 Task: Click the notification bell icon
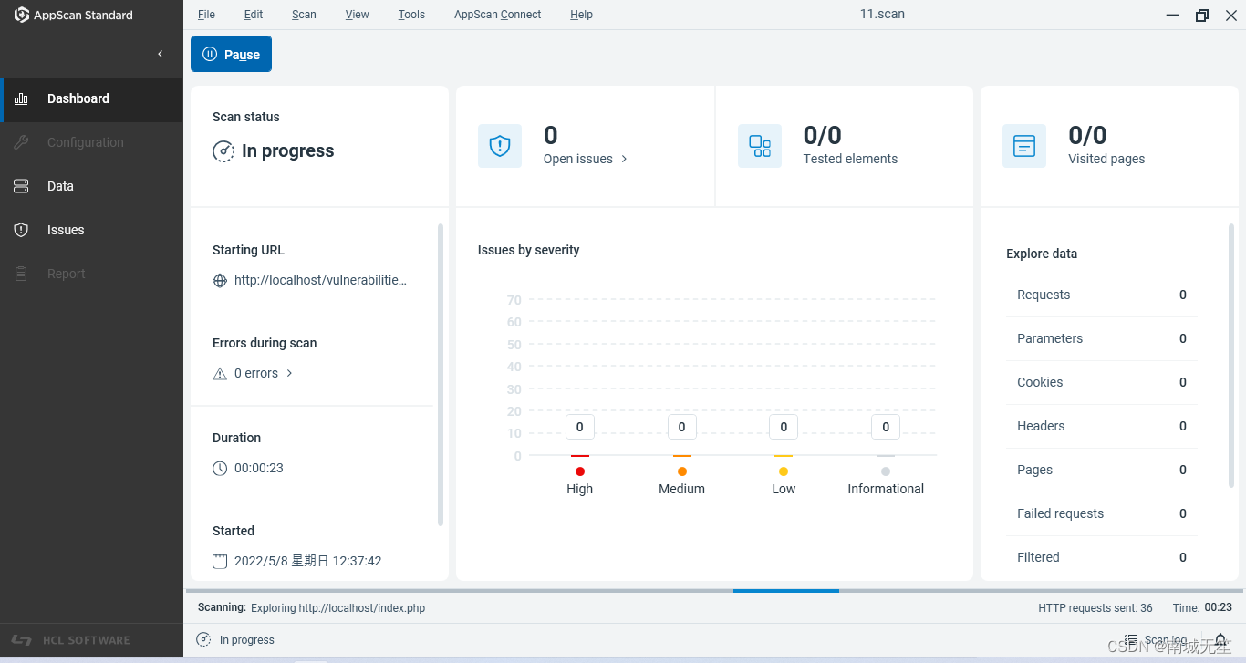tap(1220, 640)
